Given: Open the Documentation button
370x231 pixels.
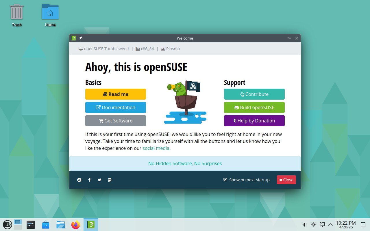Looking at the screenshot, I should click(x=116, y=107).
